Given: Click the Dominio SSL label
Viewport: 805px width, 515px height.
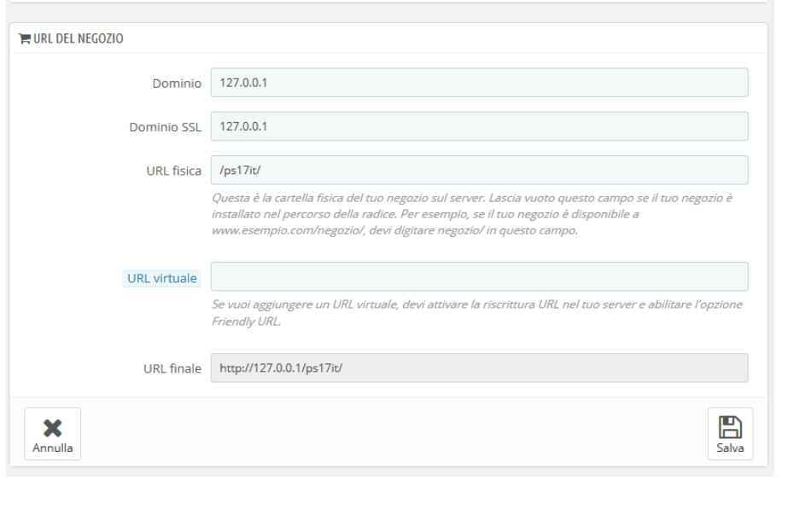Looking at the screenshot, I should pyautogui.click(x=166, y=127).
